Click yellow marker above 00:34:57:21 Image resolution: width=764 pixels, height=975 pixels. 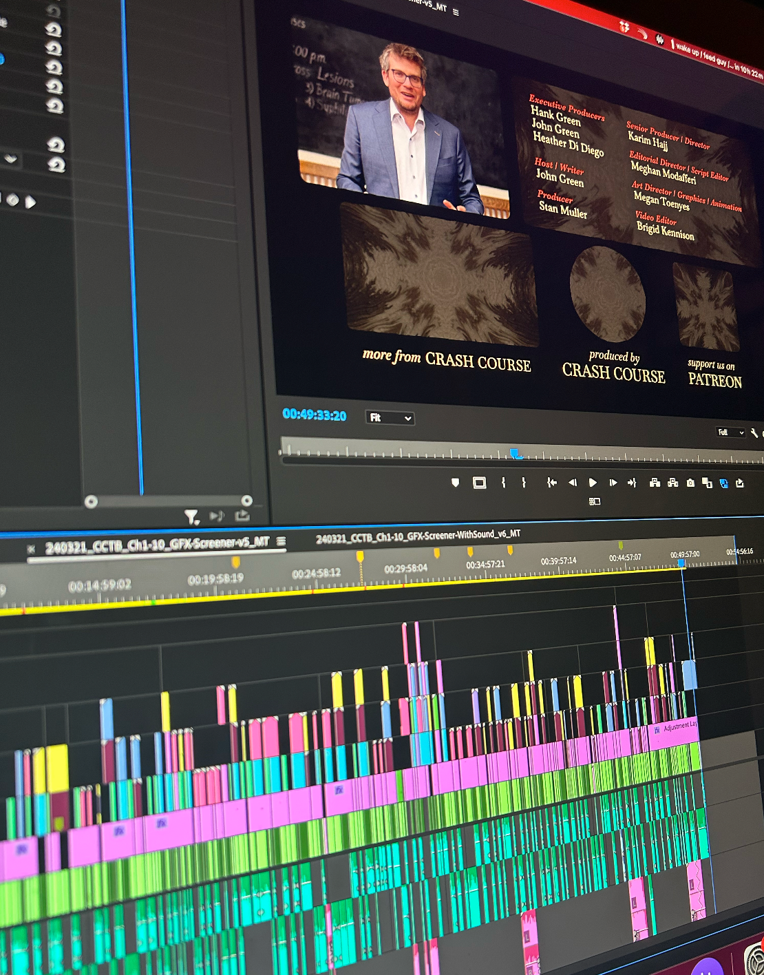470,552
